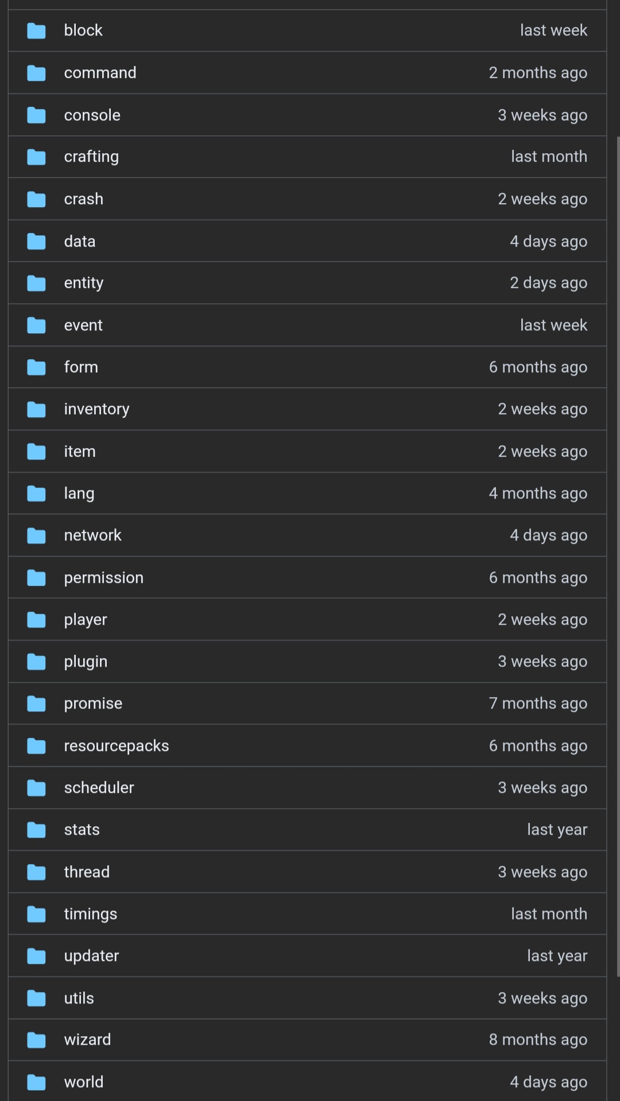Click the page scrollbar on right edge
This screenshot has height=1101, width=620.
click(x=618, y=557)
